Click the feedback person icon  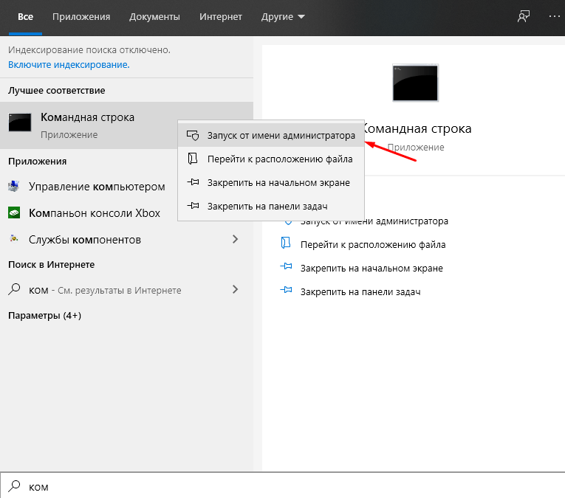[524, 16]
